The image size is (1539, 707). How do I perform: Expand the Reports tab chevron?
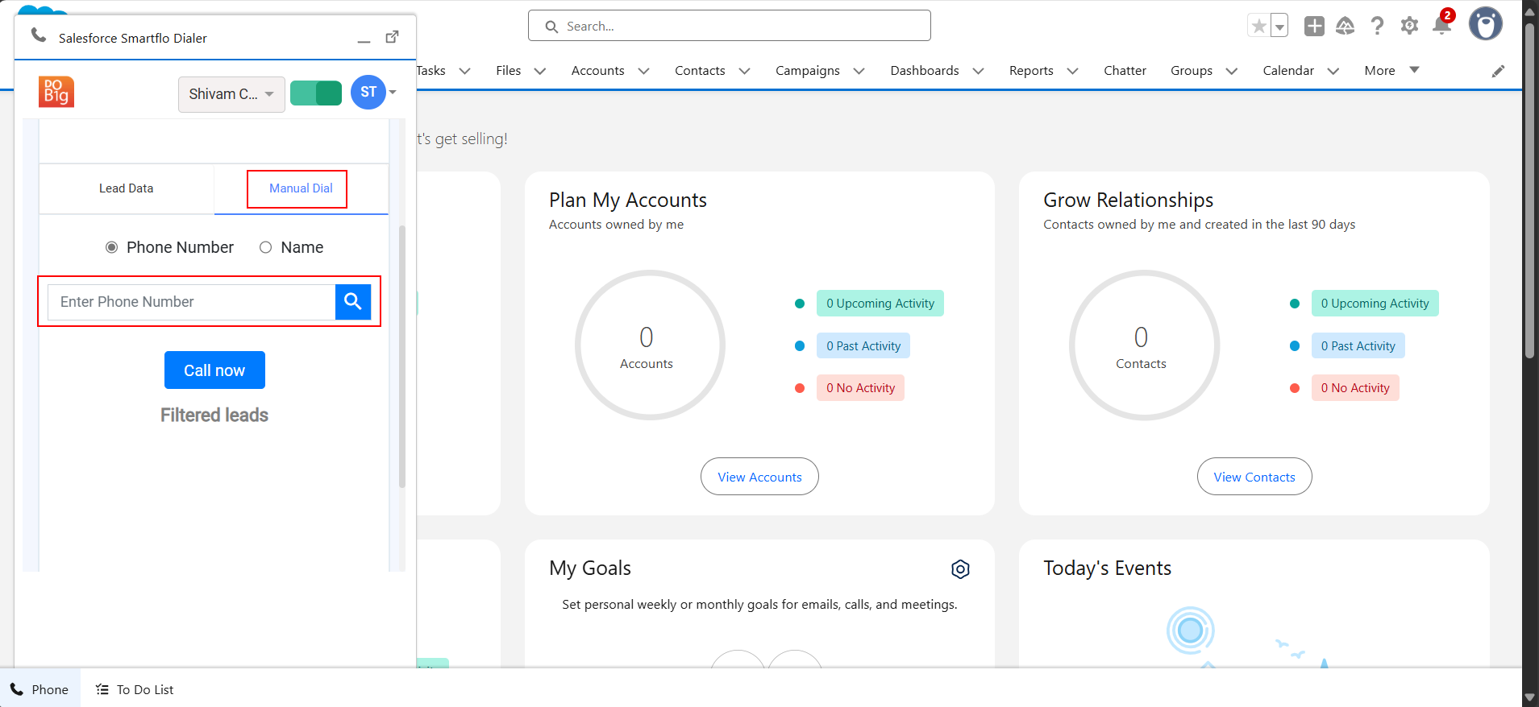point(1073,71)
